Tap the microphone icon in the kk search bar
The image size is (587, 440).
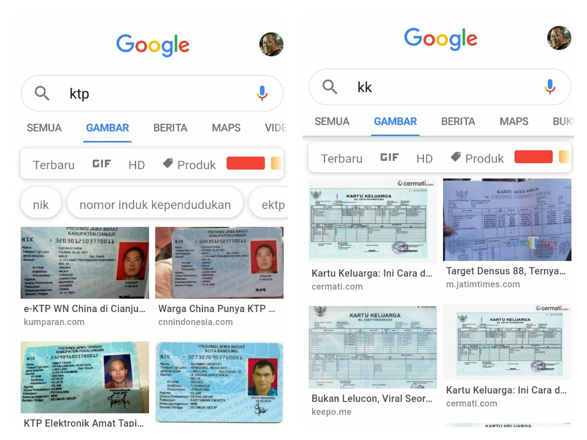[x=550, y=87]
